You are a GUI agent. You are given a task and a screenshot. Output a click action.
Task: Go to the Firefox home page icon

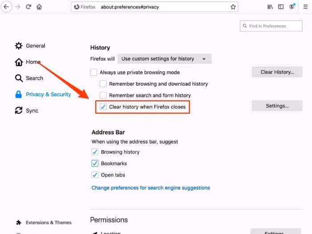(x=39, y=7)
